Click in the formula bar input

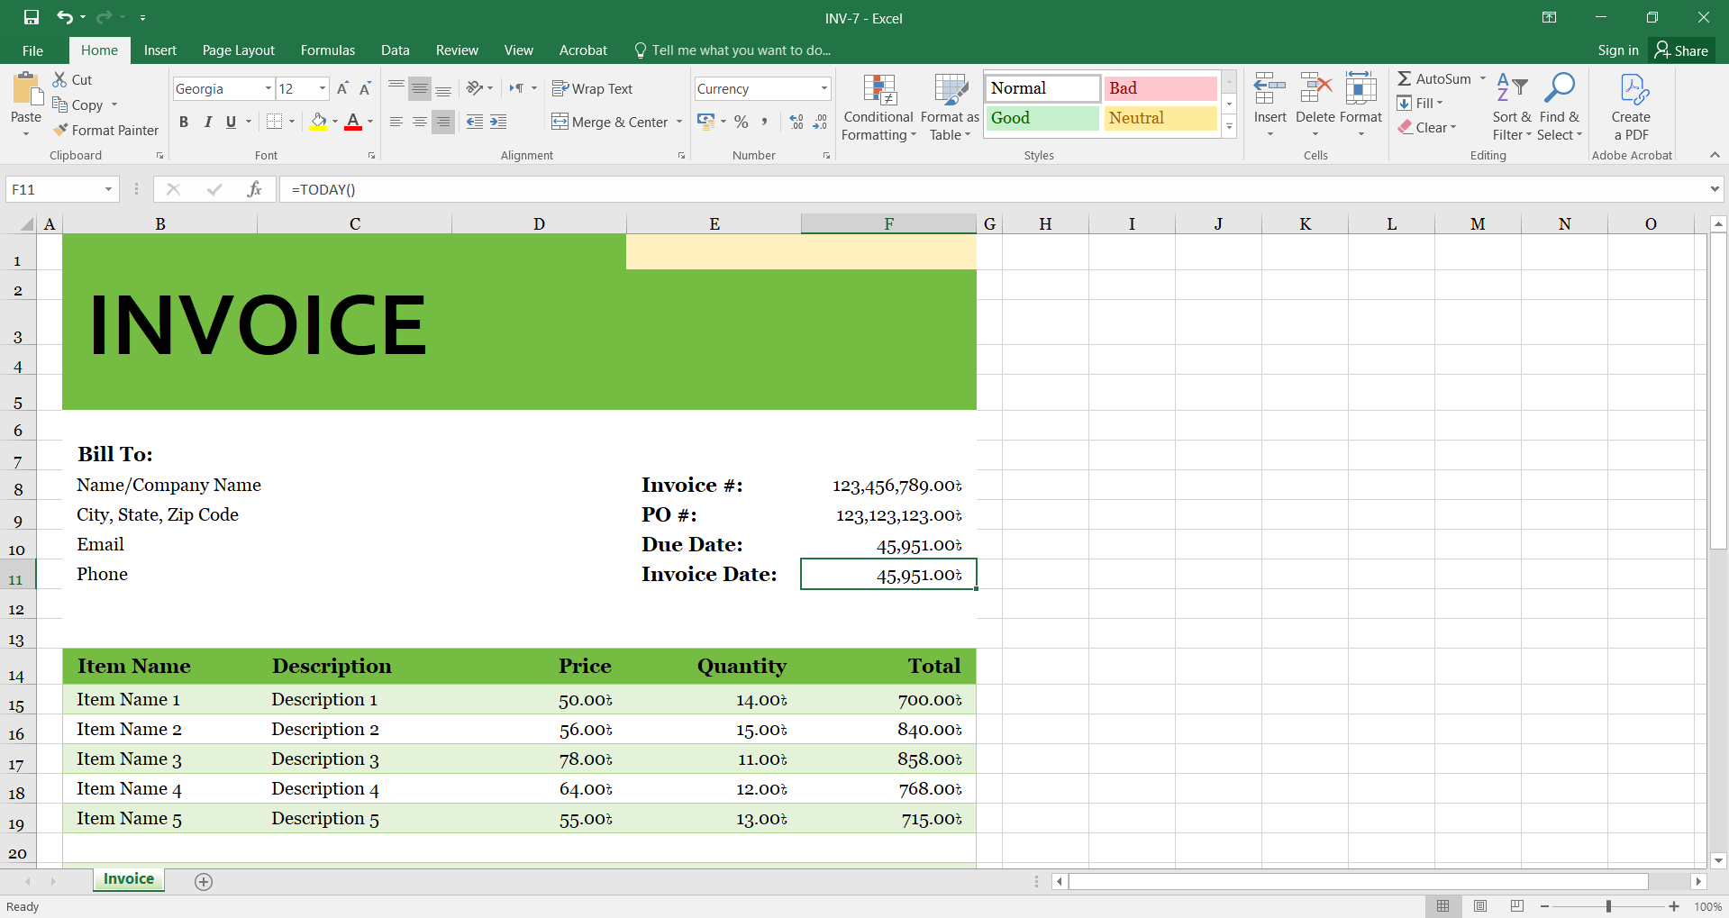click(991, 189)
